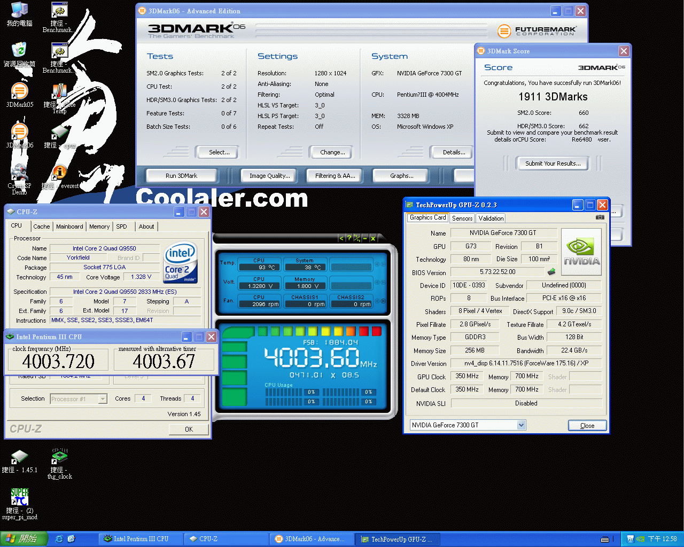Switch to the Cache tab in CPU-Z

[x=41, y=226]
